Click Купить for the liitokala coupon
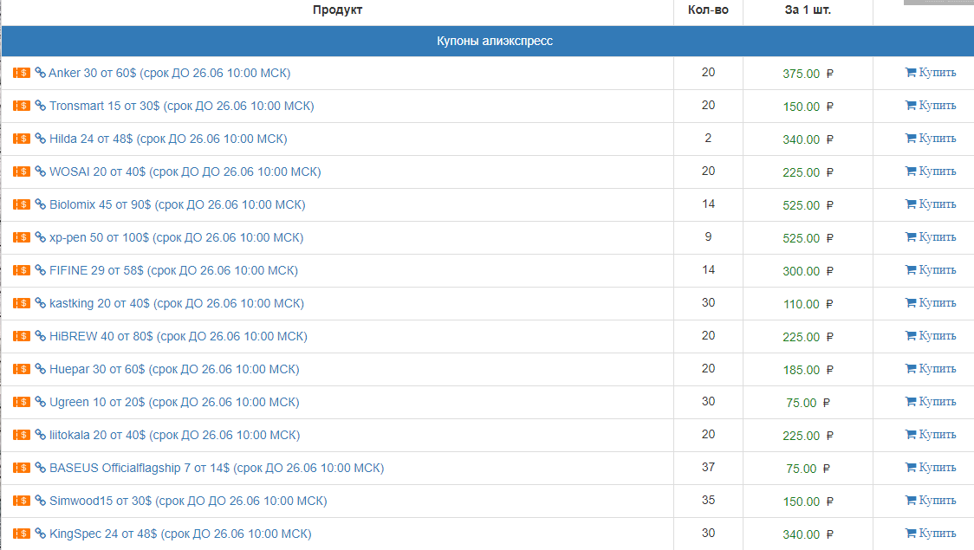The image size is (974, 550). point(931,434)
